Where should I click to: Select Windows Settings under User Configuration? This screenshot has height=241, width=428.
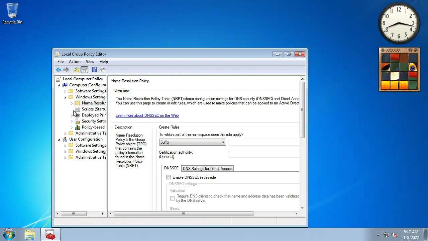(90, 151)
